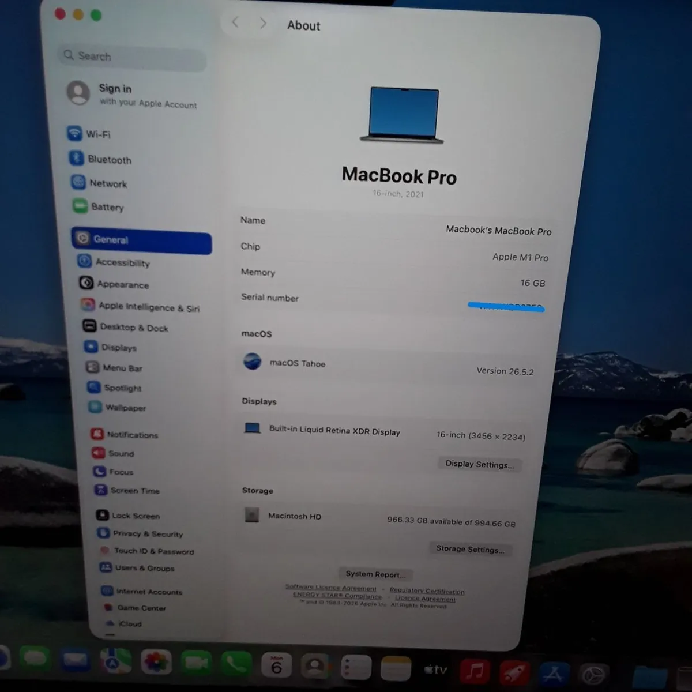Go to Internet Accounts settings
Viewport: 692px width, 692px height.
click(x=142, y=591)
